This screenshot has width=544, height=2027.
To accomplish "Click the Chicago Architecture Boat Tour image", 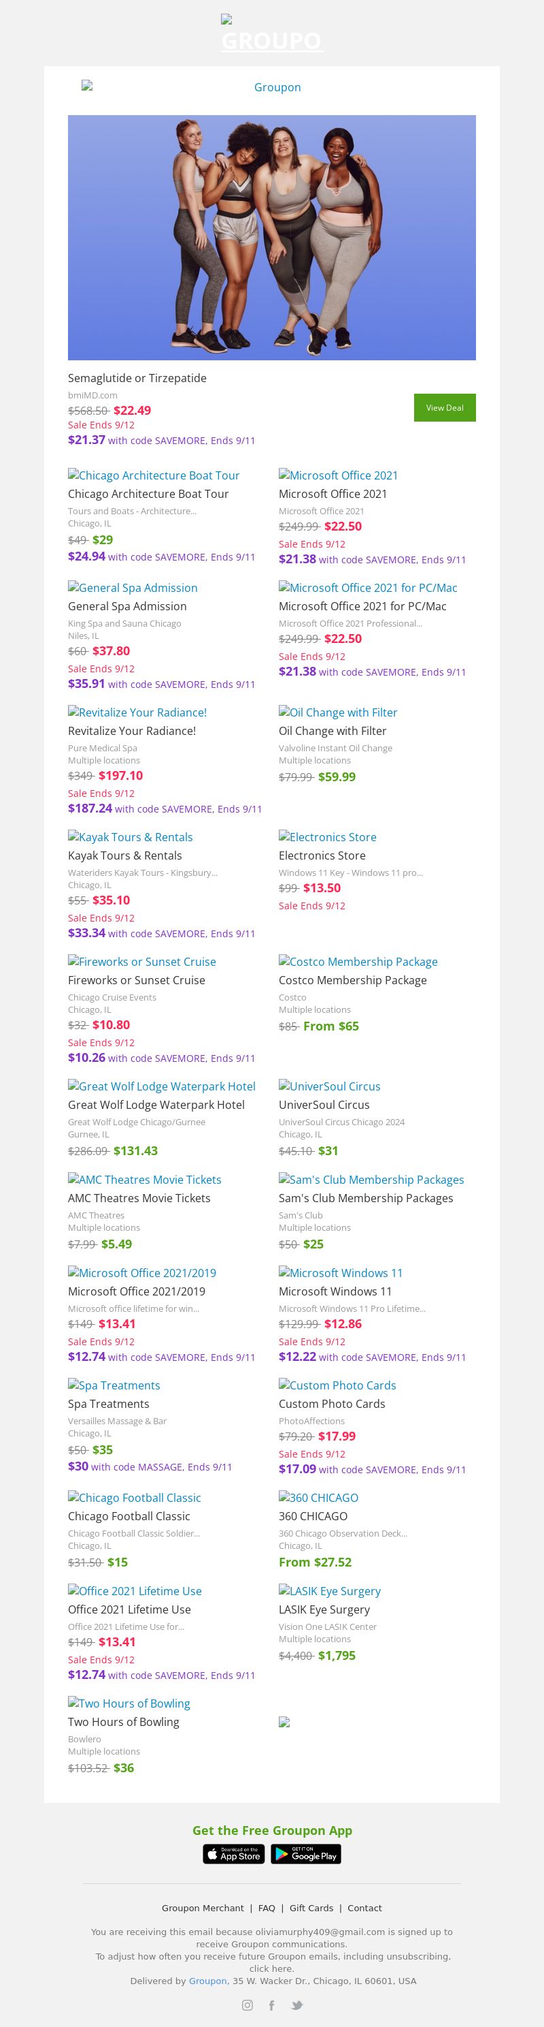I will 153,475.
